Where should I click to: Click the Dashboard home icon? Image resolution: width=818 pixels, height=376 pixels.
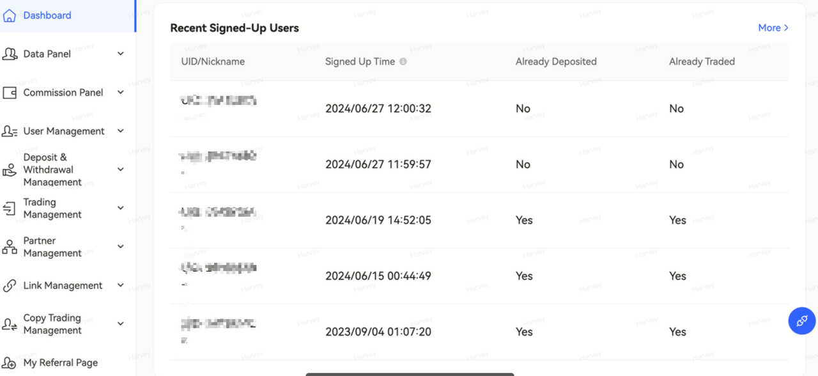[10, 15]
